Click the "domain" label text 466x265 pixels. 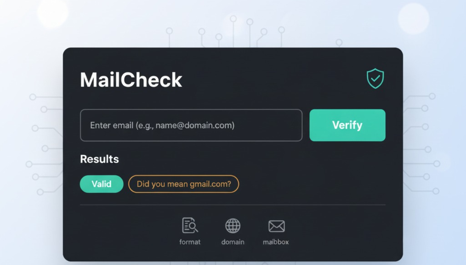[x=233, y=242]
